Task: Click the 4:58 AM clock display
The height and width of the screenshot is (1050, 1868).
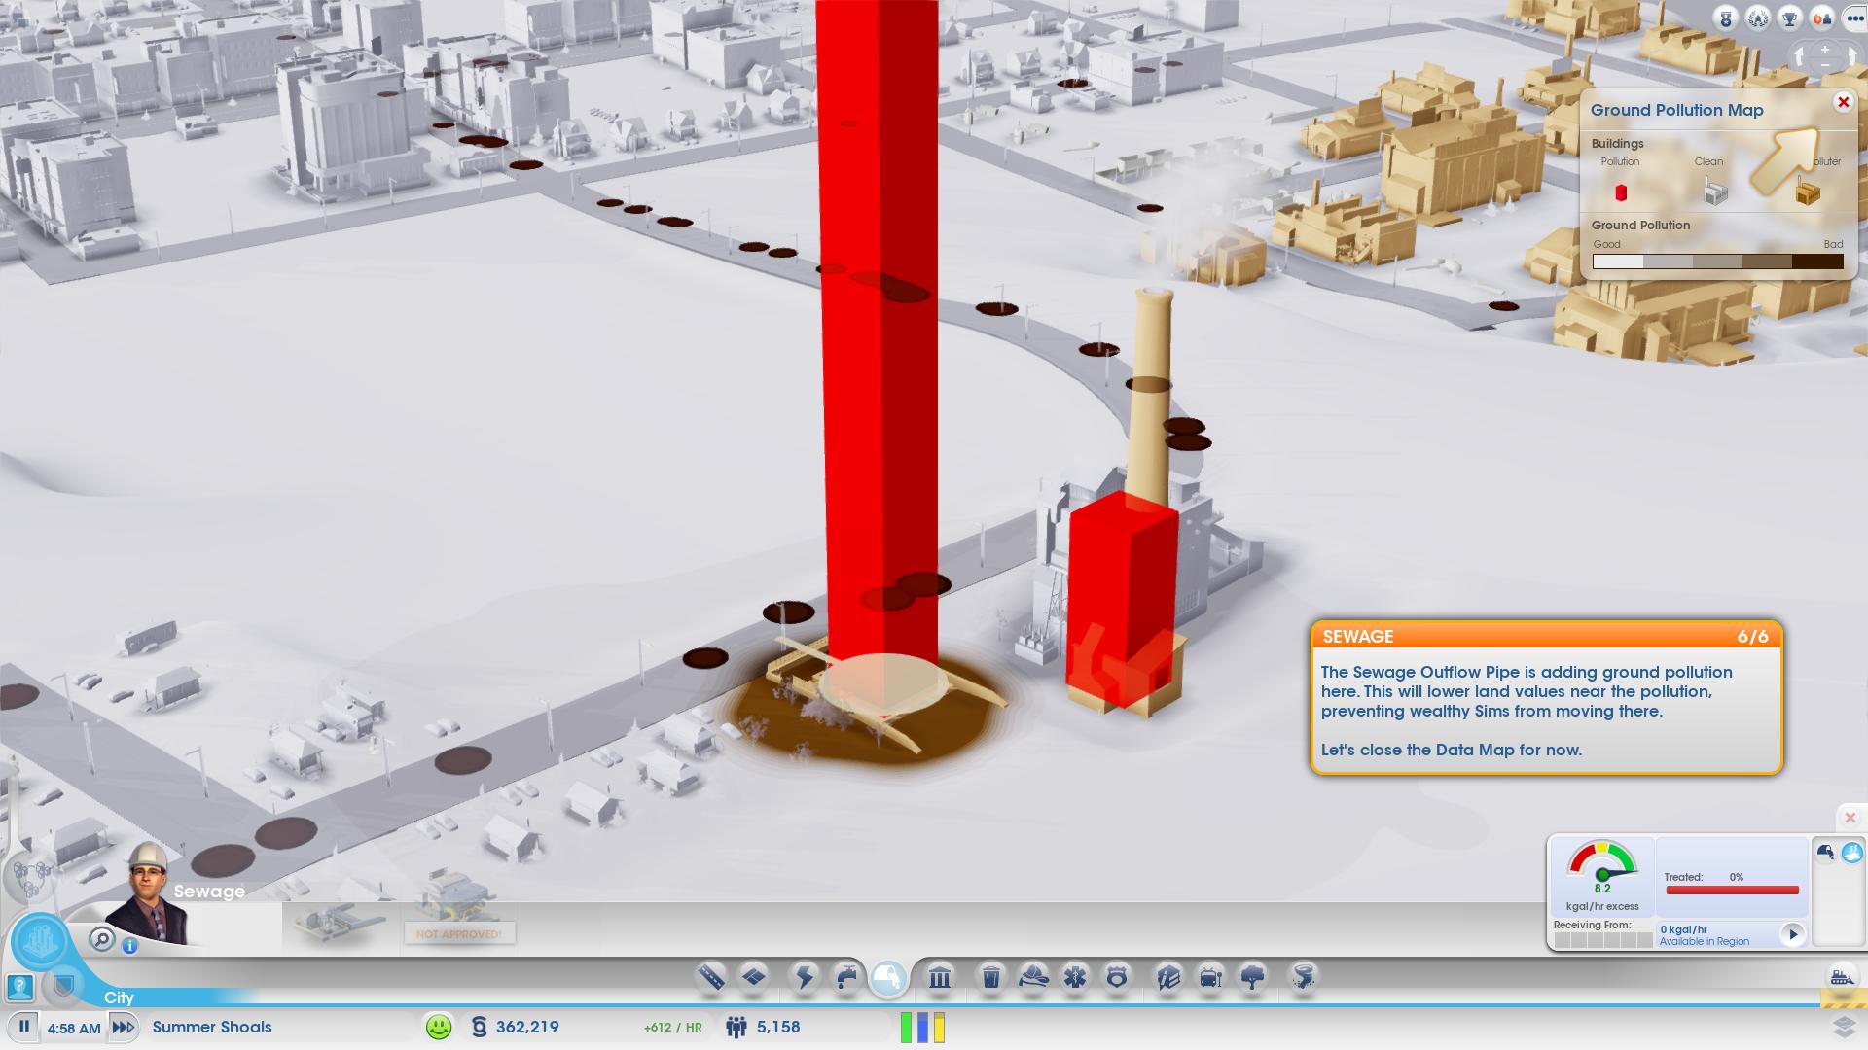Action: (74, 1028)
